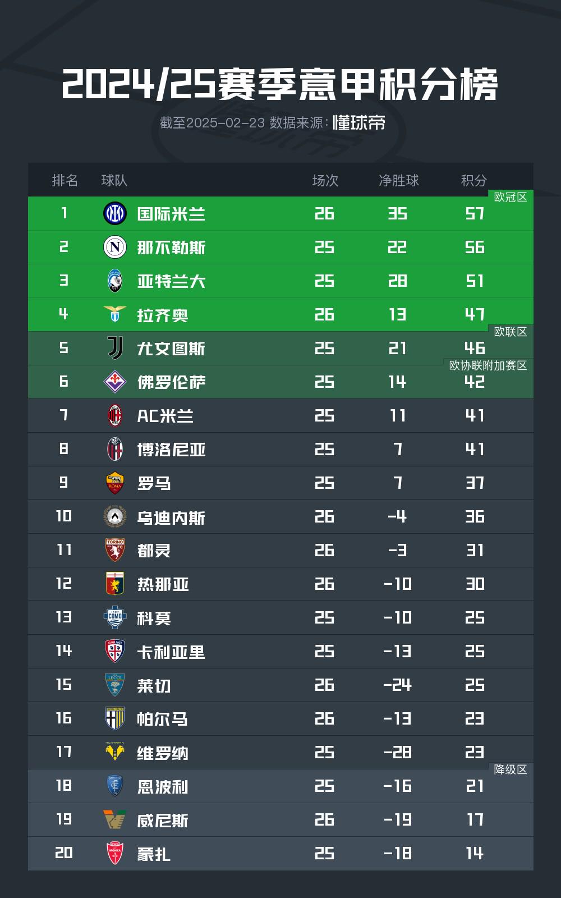
Task: Click the 降级区 relegation zone label
Action: click(510, 769)
